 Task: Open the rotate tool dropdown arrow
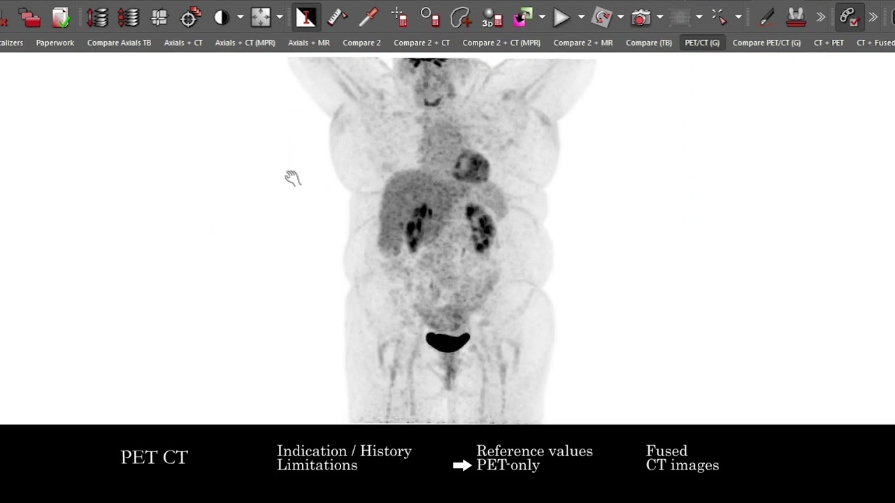620,17
